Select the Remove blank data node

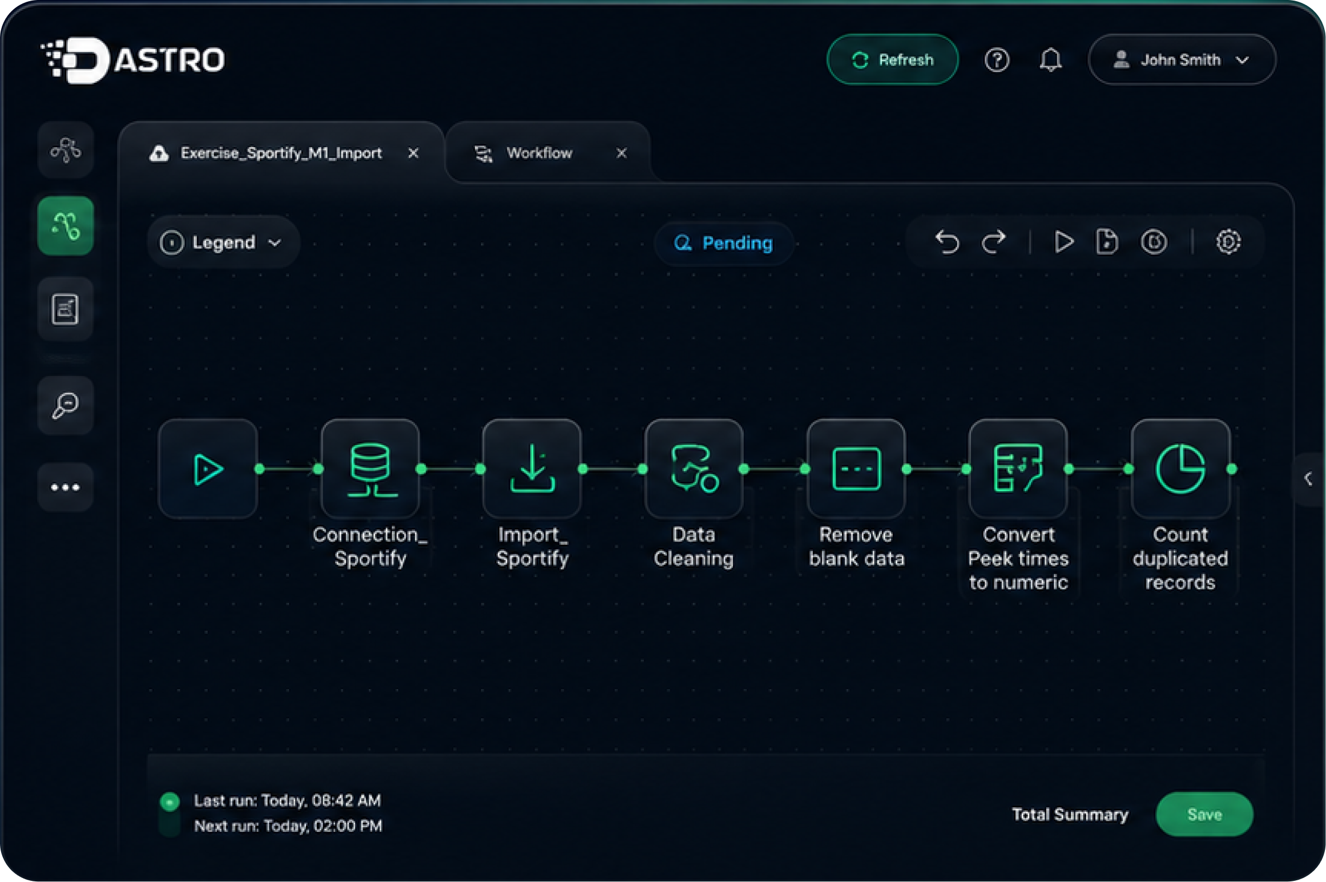[x=856, y=469]
